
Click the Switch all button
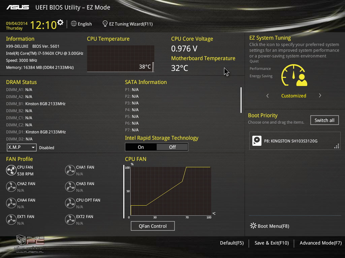pyautogui.click(x=324, y=120)
